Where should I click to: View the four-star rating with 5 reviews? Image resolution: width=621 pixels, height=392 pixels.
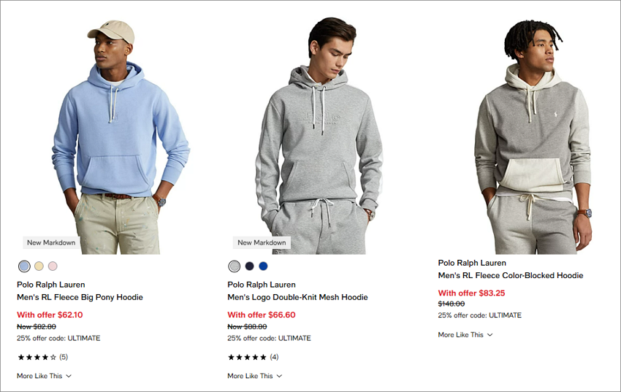pos(42,357)
